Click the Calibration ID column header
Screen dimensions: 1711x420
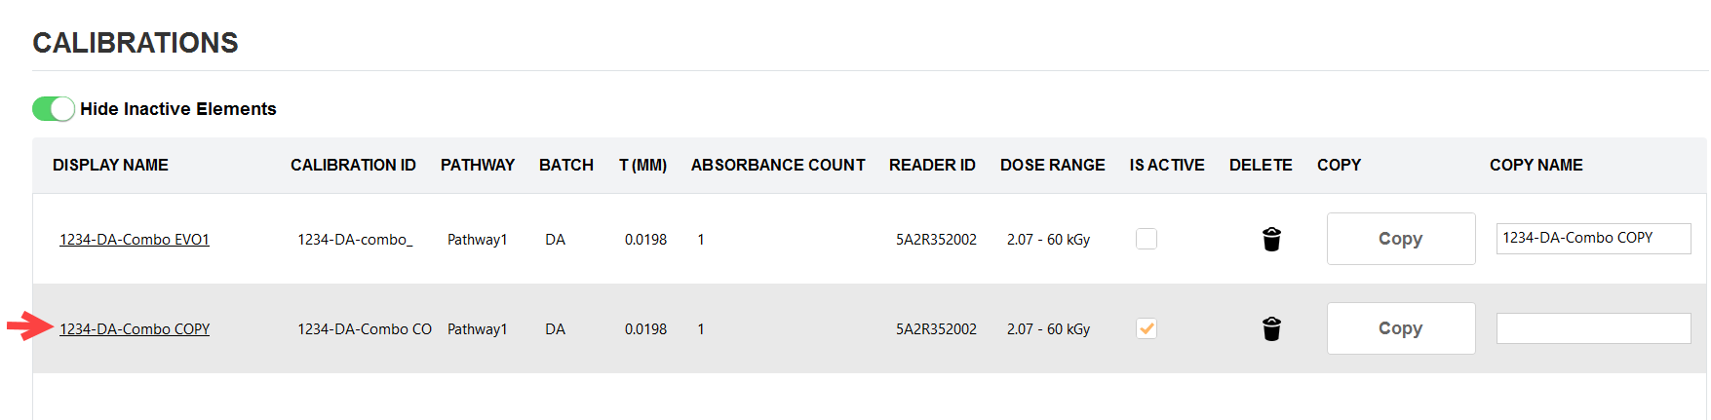353,166
